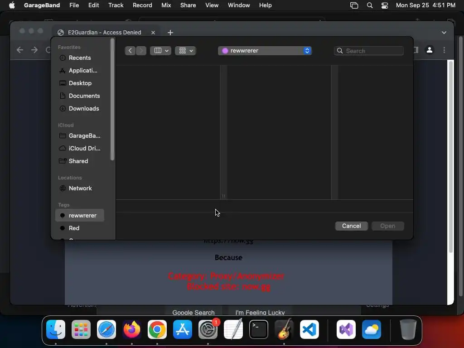Click the Search field in the dialog
The image size is (464, 348).
[369, 51]
